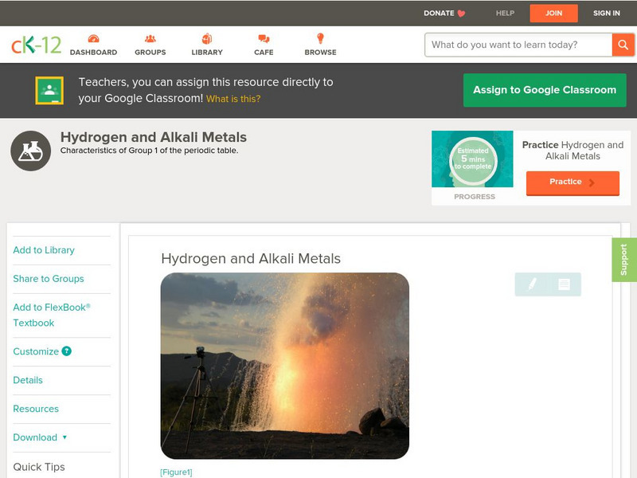Open the Library icon in navigation
637x478 pixels.
point(207,39)
